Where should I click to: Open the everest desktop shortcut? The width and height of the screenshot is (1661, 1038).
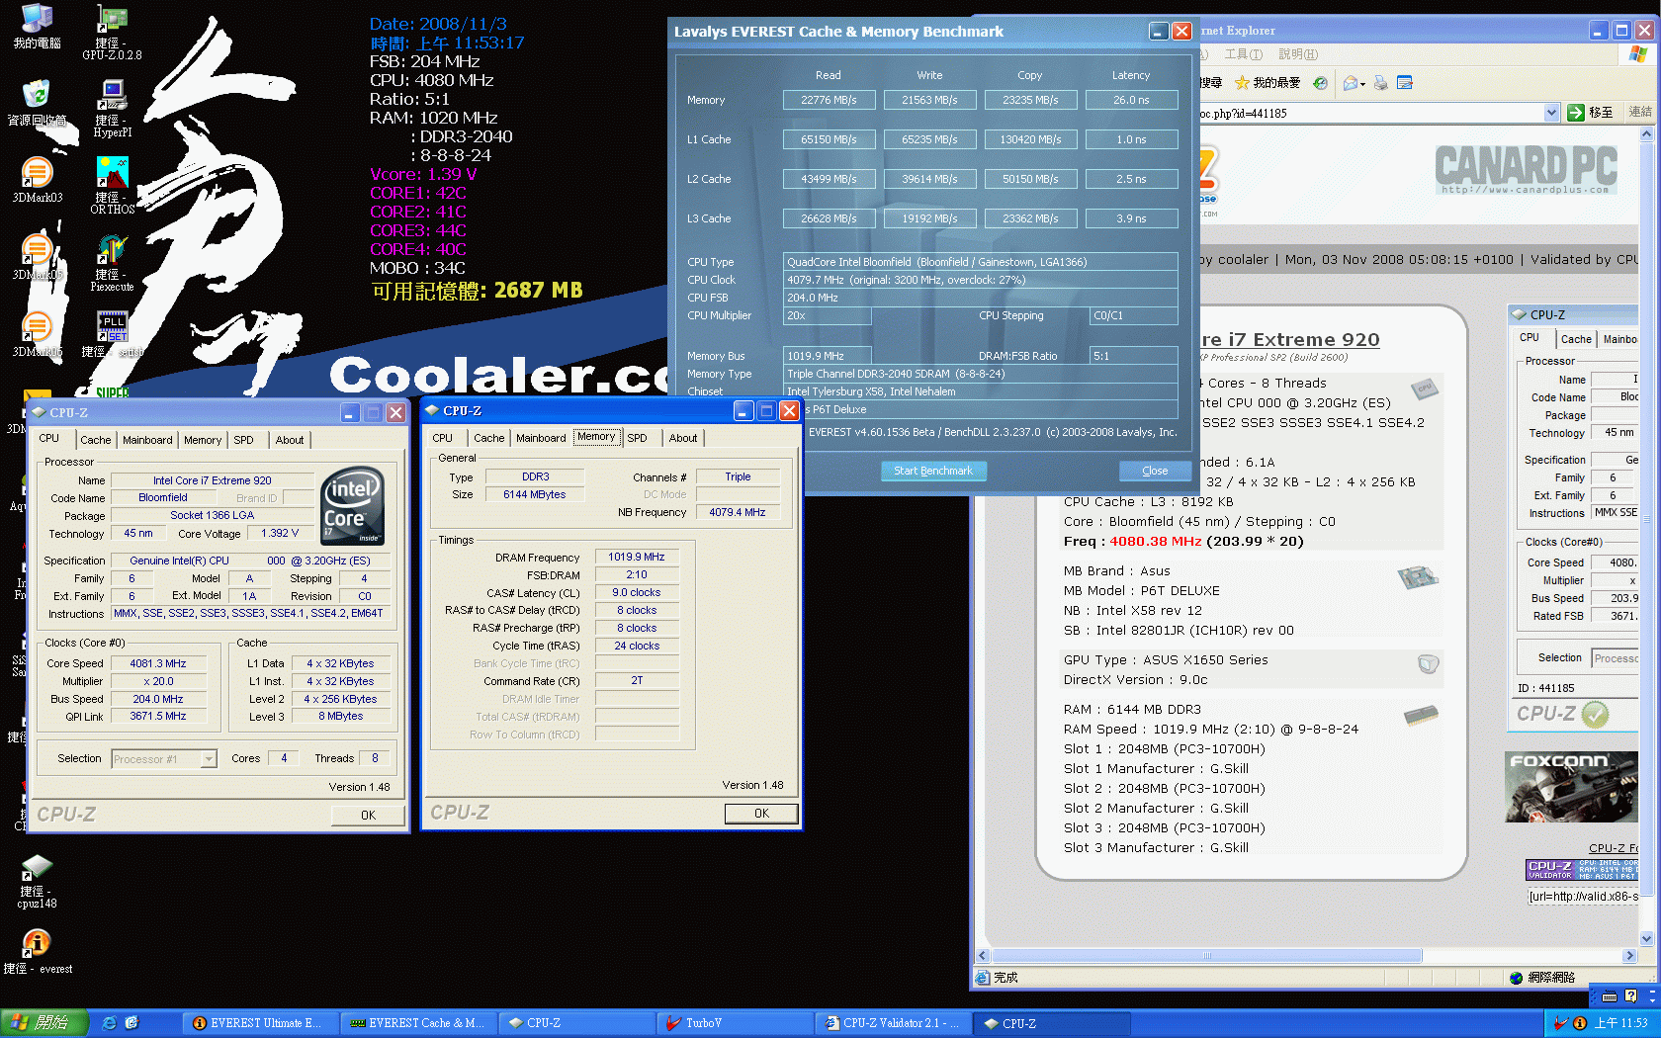(x=37, y=952)
